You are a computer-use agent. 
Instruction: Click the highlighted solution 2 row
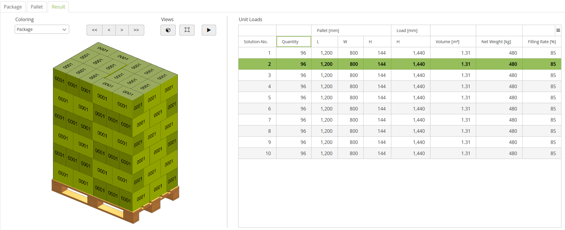tap(400, 64)
